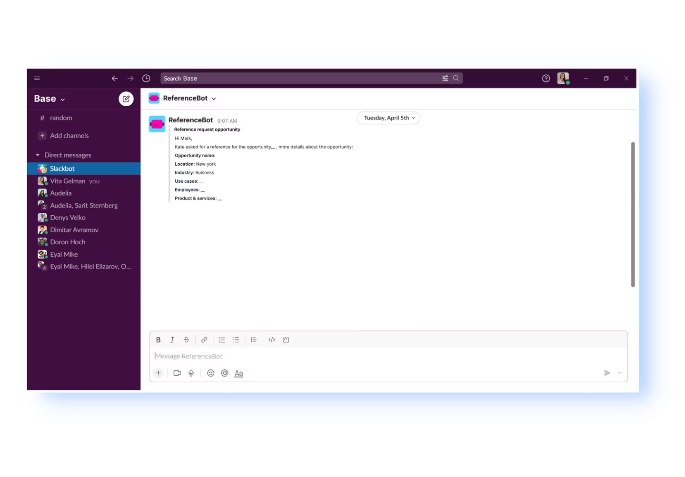This screenshot has width=685, height=477.
Task: Toggle bold formatting in the message composer
Action: (x=158, y=339)
